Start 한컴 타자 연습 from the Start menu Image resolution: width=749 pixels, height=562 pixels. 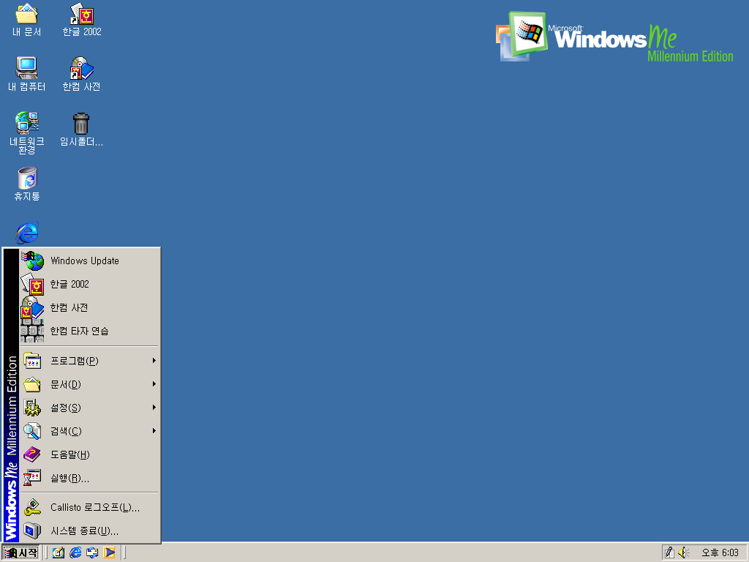tap(89, 331)
